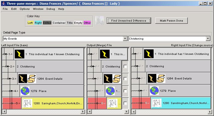Viewport: 214px width, 116px height.
Task: Open the My Events detail page dropdown
Action: (125, 39)
